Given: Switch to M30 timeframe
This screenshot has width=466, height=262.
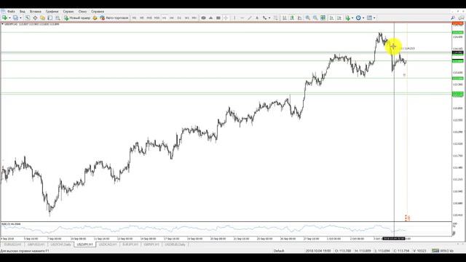Looking at the screenshot, I should coord(157,17).
